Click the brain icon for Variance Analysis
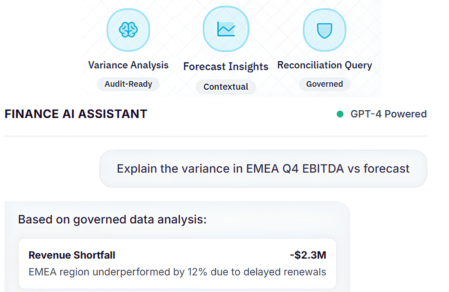Viewport: 449px width, 292px height. click(128, 30)
